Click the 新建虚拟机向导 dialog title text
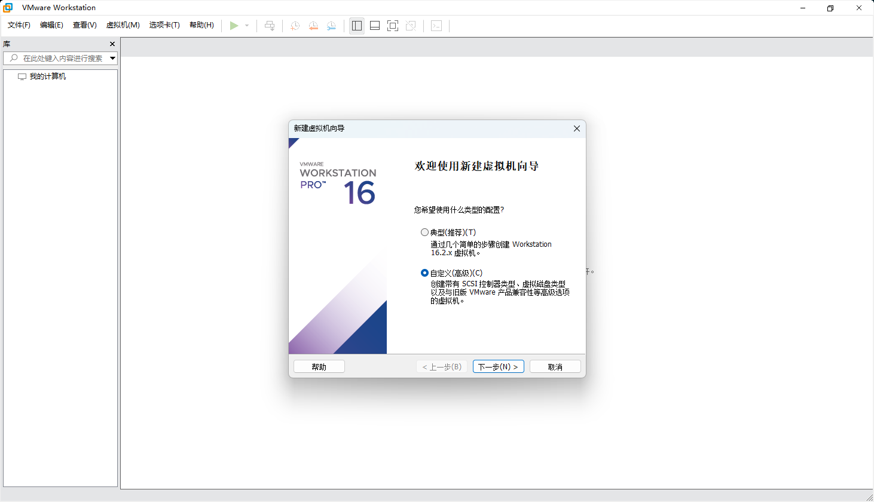 tap(319, 128)
